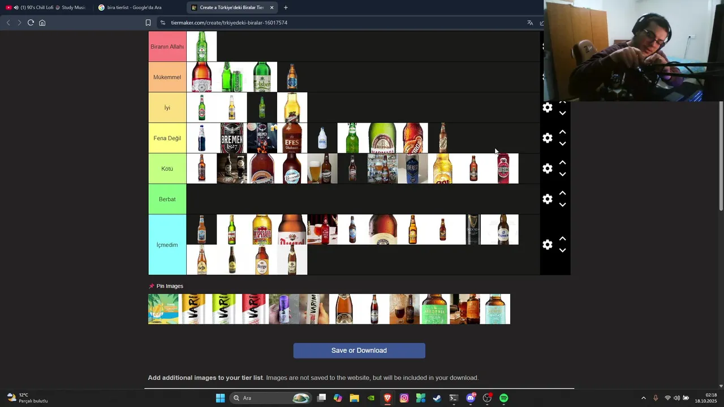Move İçmedim tier down with arrow
The width and height of the screenshot is (724, 407).
562,250
